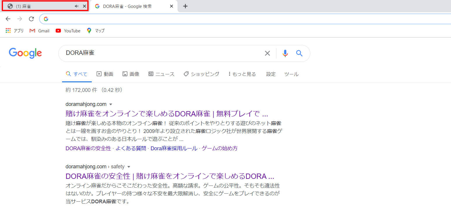Screen dimensions: 451x215
Task: Expand dropdown arrow beside doramahjong.com › safety
Action: click(x=129, y=167)
